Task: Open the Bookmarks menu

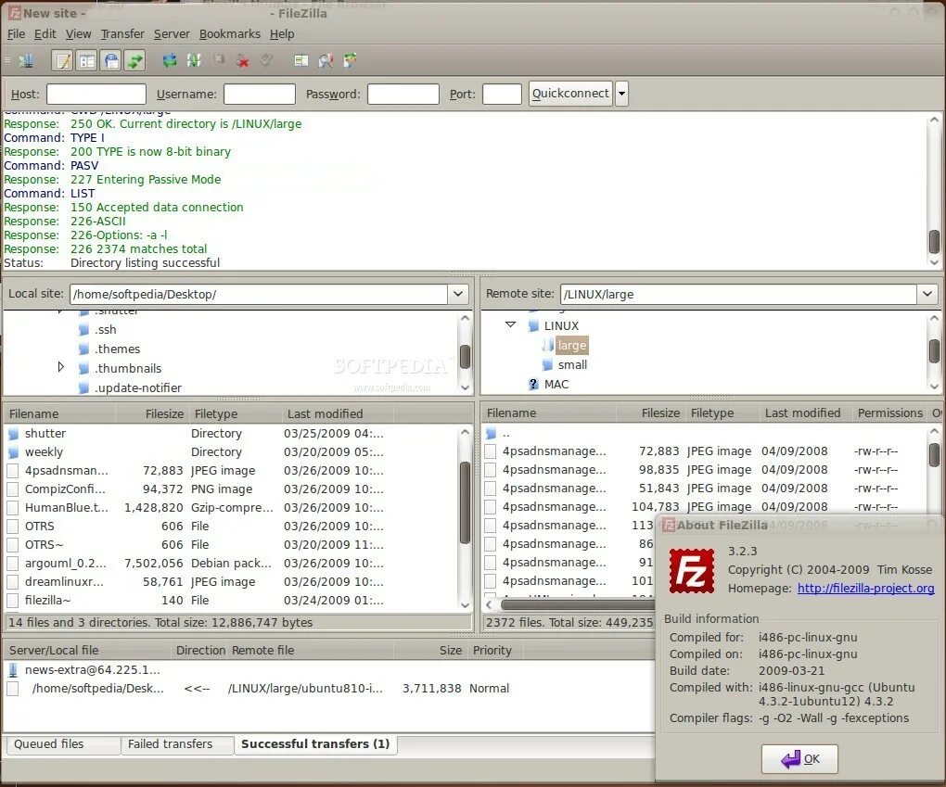Action: (x=230, y=34)
